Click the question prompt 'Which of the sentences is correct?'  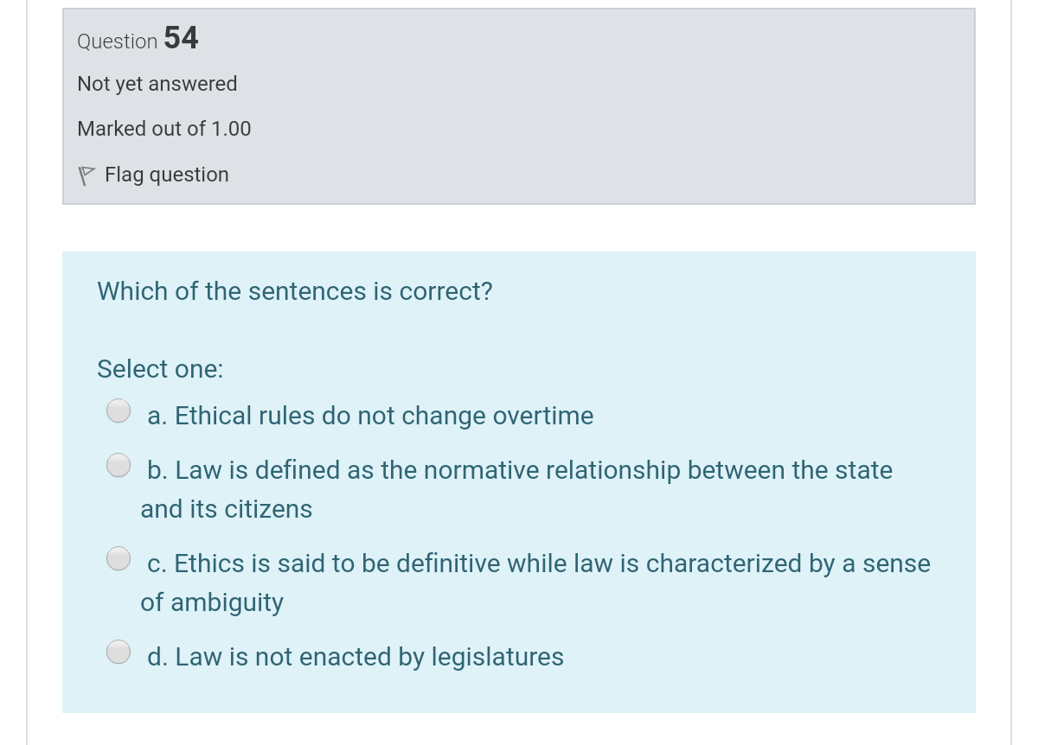click(x=294, y=291)
